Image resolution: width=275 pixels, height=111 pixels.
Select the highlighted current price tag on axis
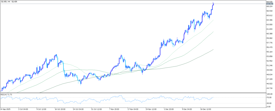269,4
